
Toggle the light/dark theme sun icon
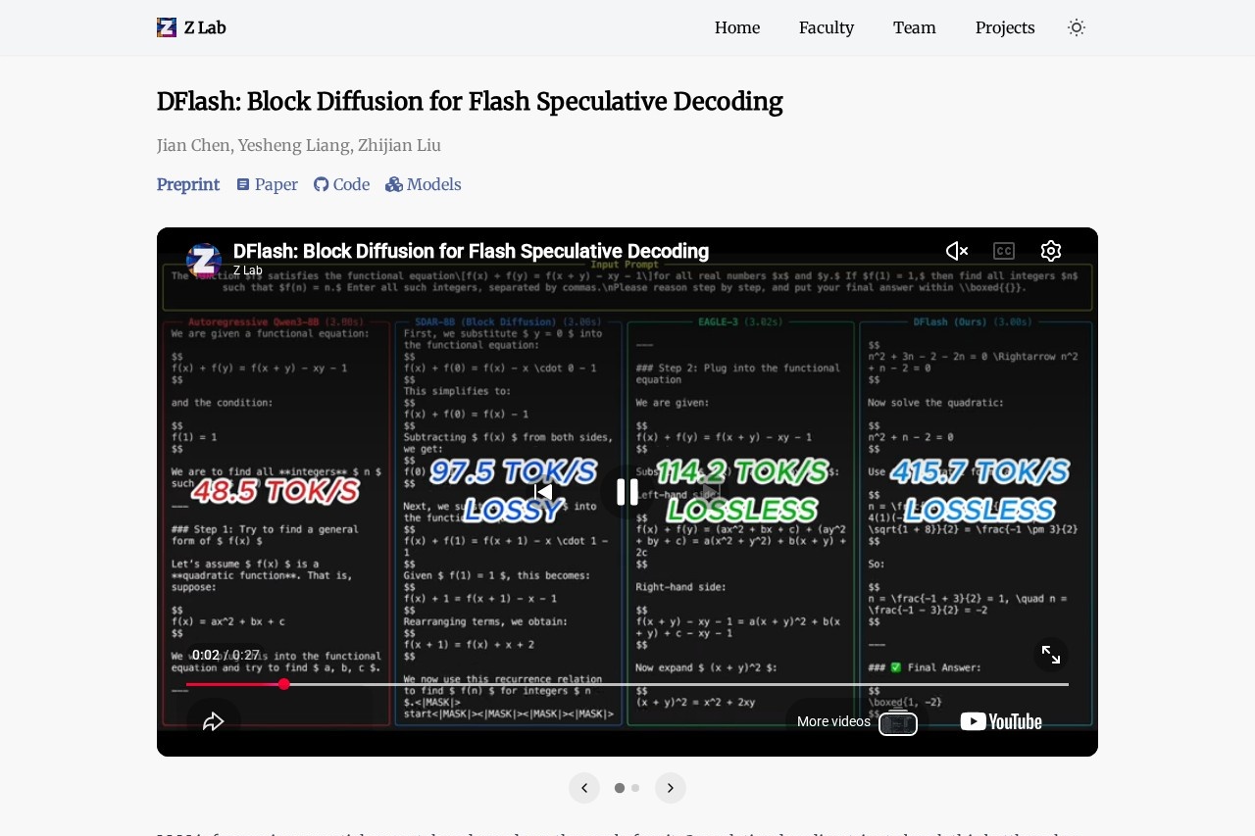point(1077,27)
